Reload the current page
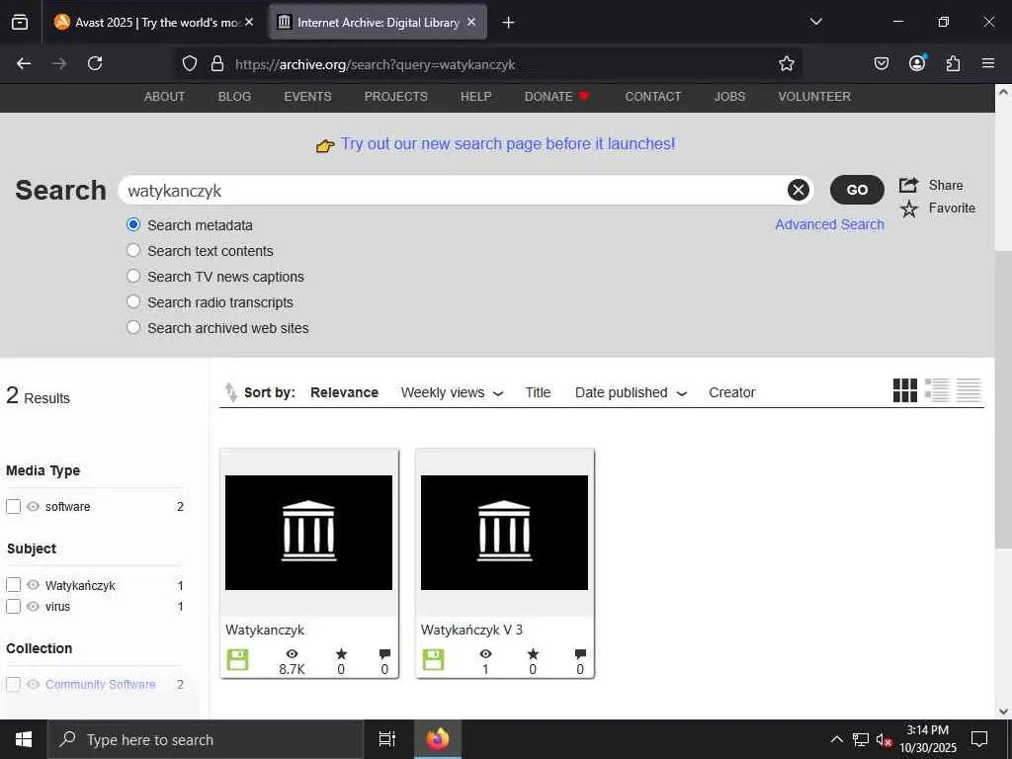The width and height of the screenshot is (1012, 759). tap(95, 63)
